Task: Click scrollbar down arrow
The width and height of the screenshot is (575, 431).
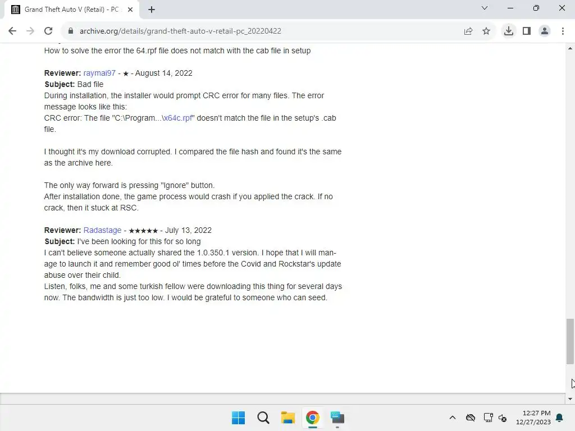Action: pyautogui.click(x=570, y=399)
